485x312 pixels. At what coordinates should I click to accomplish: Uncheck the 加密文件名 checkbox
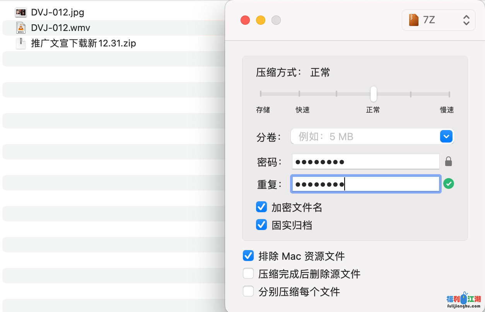(x=261, y=207)
